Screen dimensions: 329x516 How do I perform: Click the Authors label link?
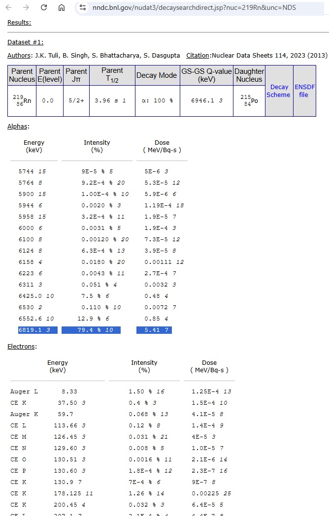(x=19, y=55)
